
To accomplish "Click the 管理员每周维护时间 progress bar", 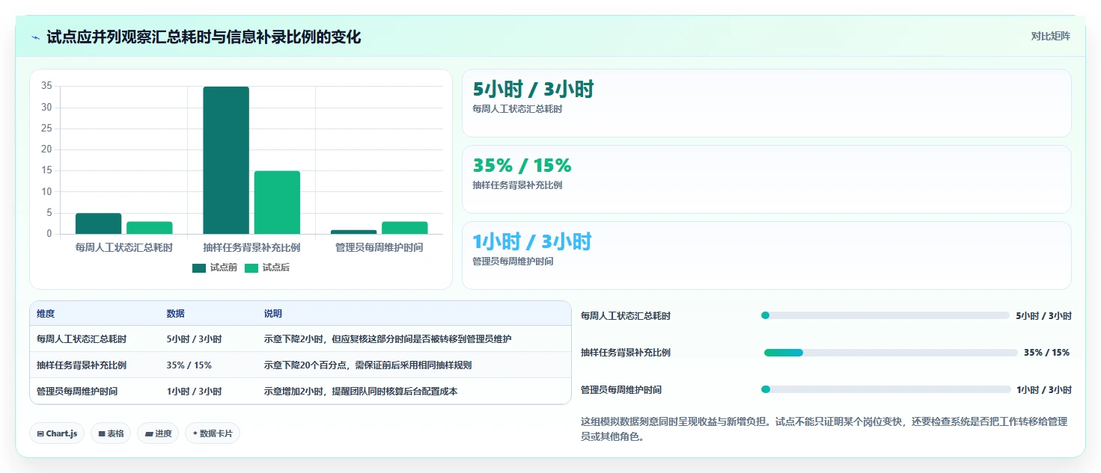I will 885,389.
